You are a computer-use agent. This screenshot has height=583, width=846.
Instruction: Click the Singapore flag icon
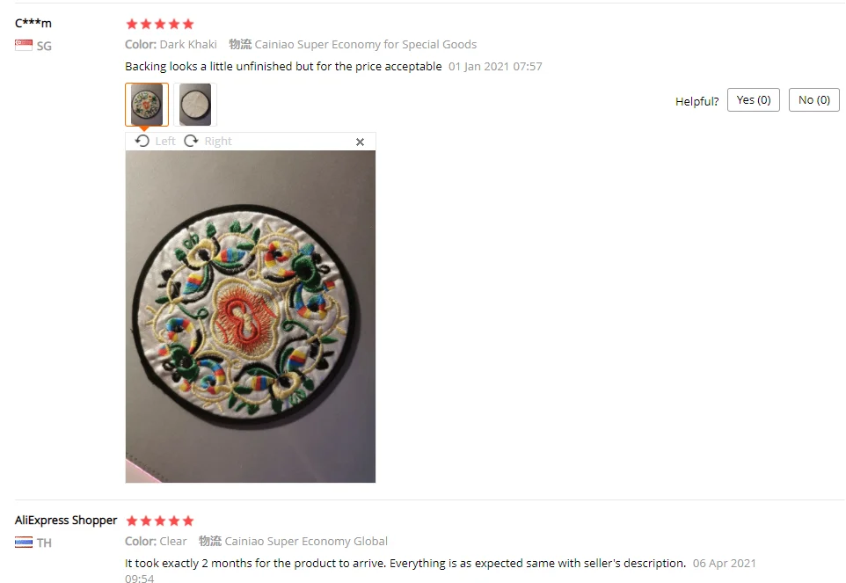(23, 46)
